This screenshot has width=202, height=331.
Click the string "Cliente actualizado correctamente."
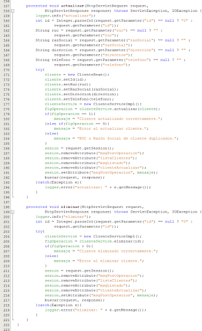tap(119, 118)
